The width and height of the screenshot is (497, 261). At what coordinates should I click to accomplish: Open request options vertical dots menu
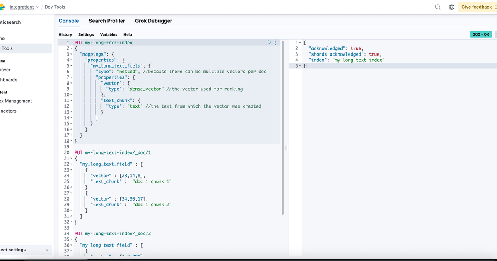pos(275,42)
